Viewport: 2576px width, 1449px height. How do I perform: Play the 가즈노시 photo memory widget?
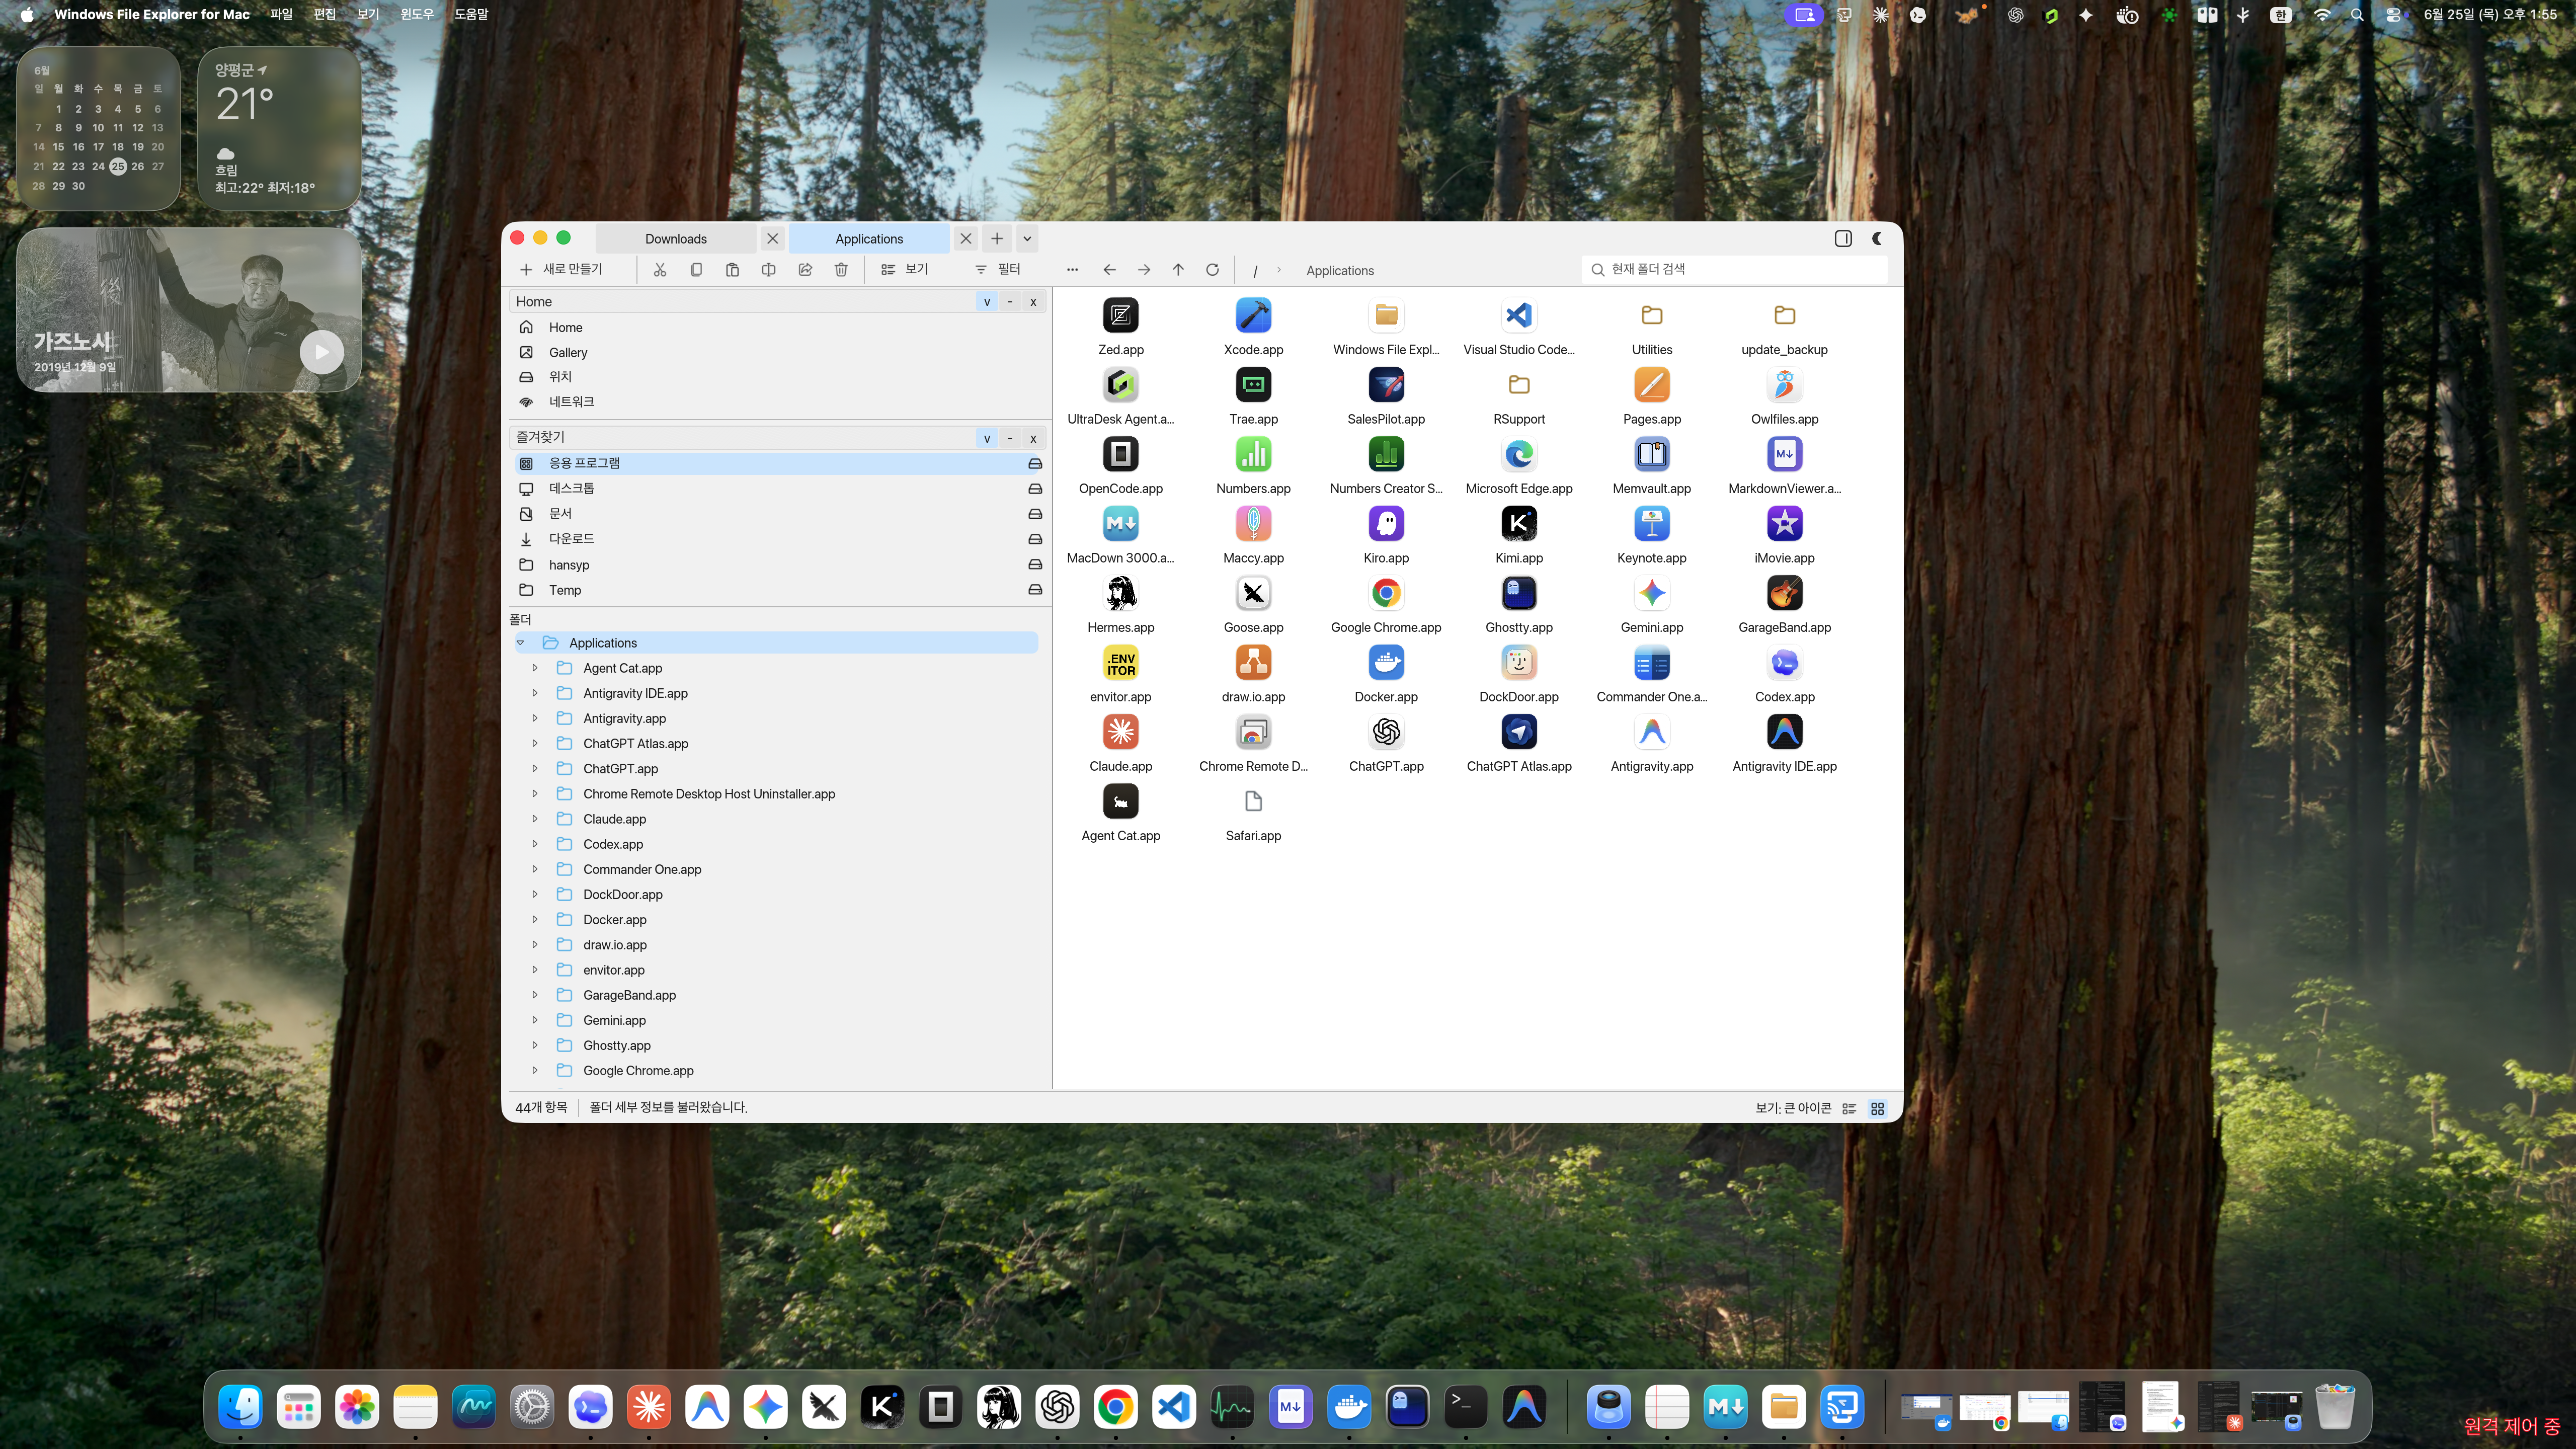[x=322, y=352]
